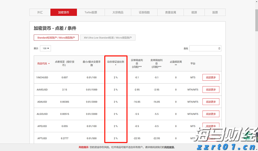Switch to the Turbo股票 tab
The image size is (258, 151).
click(x=90, y=12)
